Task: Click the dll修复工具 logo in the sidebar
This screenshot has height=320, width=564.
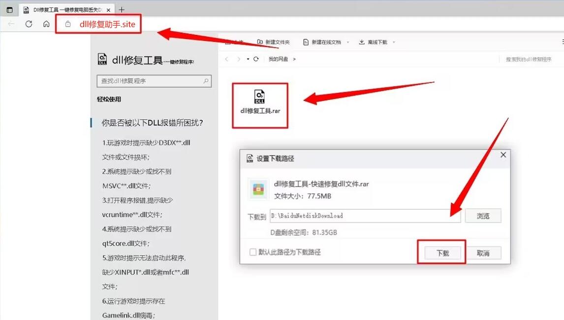Action: (x=102, y=59)
